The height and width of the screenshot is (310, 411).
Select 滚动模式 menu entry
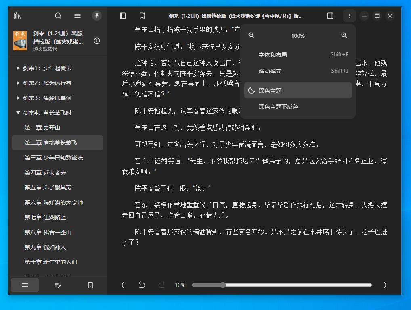coord(298,71)
